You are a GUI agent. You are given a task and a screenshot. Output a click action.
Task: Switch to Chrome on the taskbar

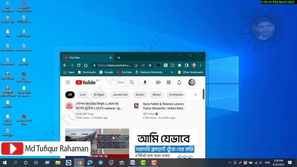(x=79, y=163)
